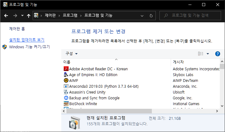Click publisher Anaconda, Inc.
This screenshot has height=132, width=225.
185,86
